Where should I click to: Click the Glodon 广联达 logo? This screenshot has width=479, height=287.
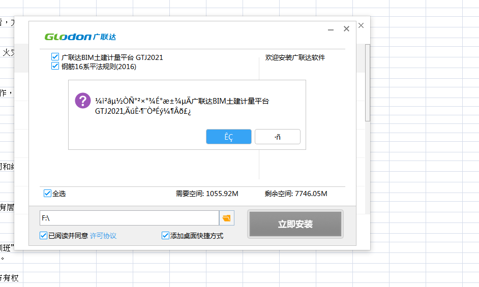coord(80,37)
